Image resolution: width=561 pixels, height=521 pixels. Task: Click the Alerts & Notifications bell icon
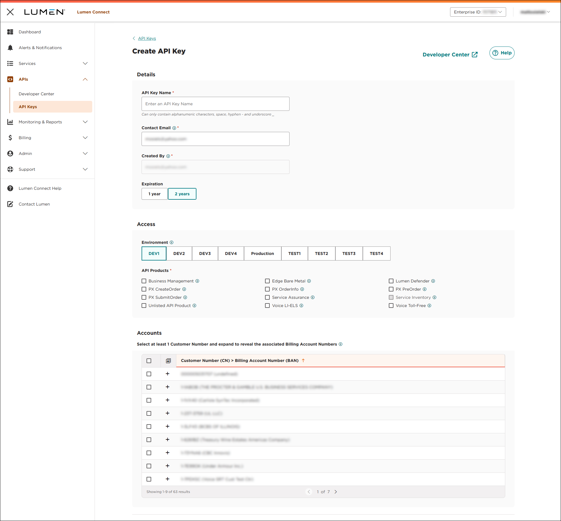coord(10,48)
